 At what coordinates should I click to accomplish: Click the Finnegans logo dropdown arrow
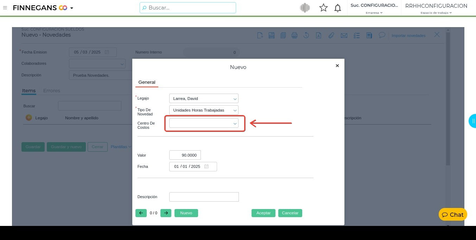[72, 8]
